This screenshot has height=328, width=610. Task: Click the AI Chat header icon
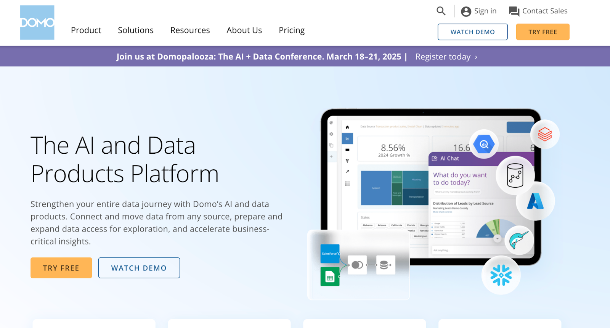coord(435,158)
